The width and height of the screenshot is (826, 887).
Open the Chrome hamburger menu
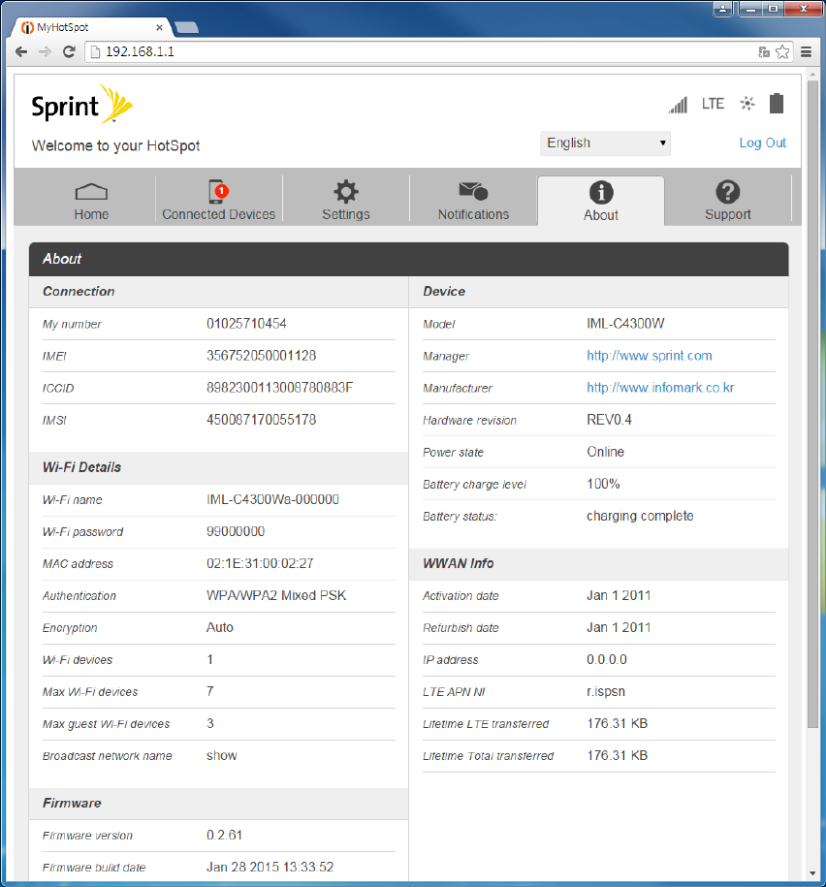tap(807, 52)
